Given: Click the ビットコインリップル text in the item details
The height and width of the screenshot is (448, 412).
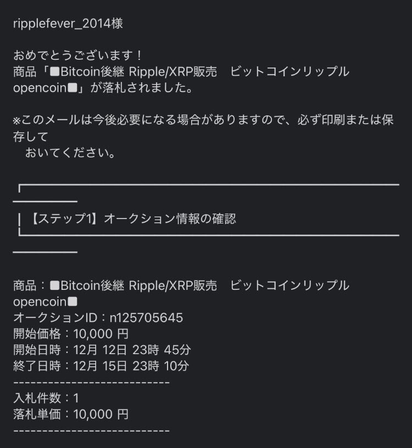Looking at the screenshot, I should coord(289,285).
